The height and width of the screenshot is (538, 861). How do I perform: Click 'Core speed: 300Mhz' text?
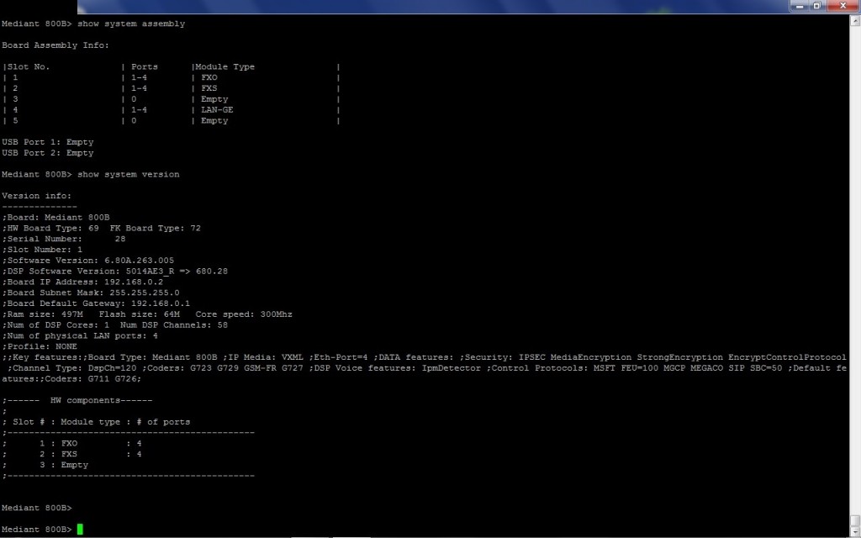244,314
